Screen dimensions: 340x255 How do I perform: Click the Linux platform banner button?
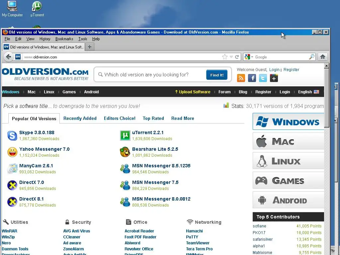tap(289, 161)
